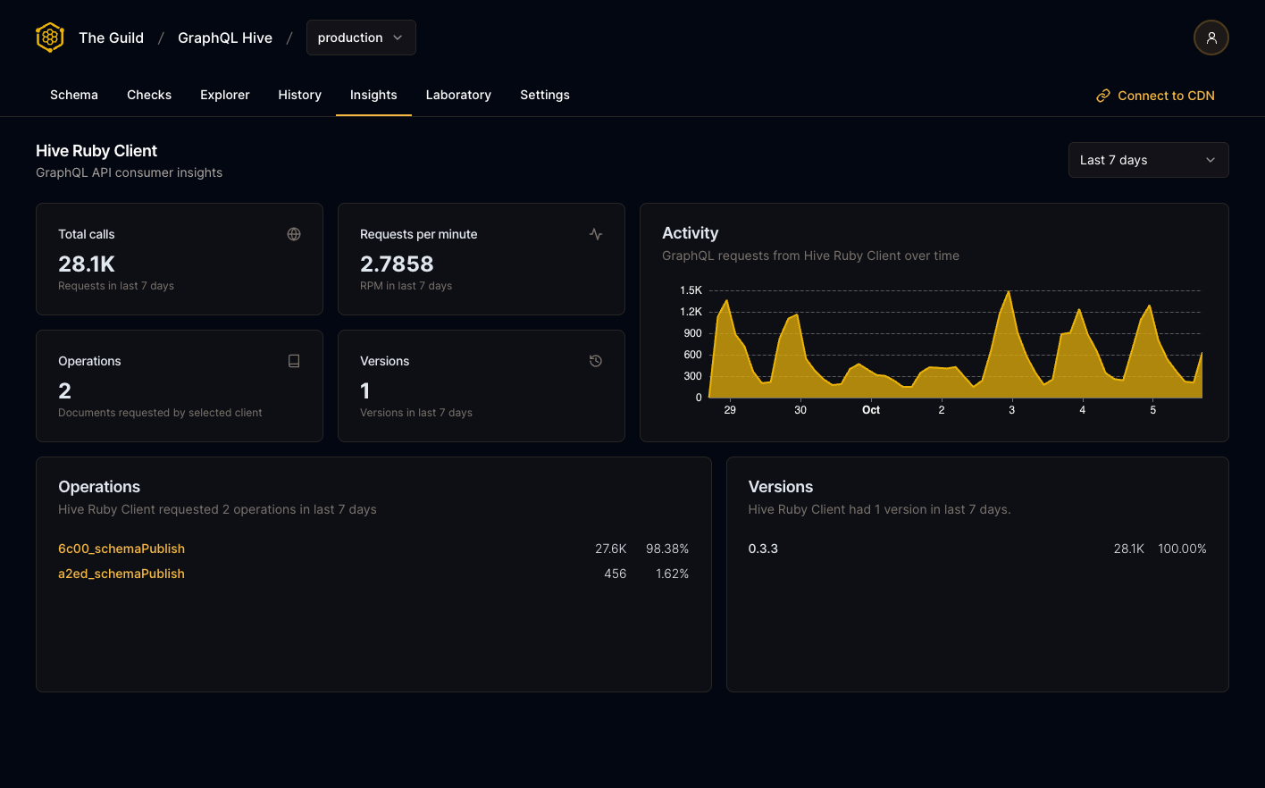Viewport: 1265px width, 788px height.
Task: Open the Explorer tab
Action: 224,95
